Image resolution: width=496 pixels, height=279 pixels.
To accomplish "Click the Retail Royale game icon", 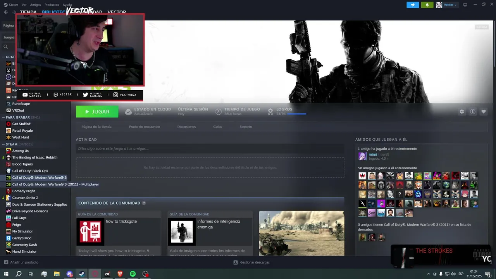I will click(x=9, y=131).
